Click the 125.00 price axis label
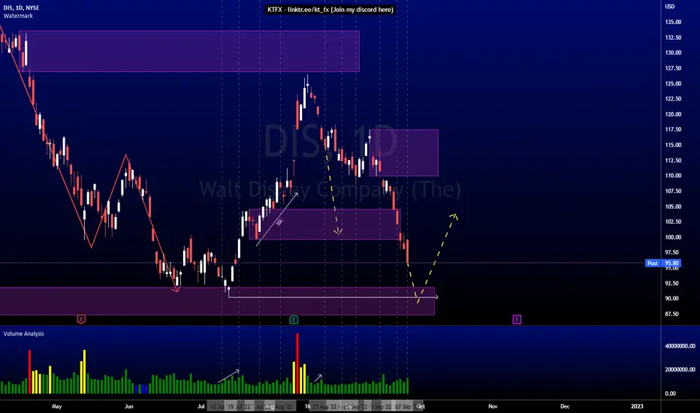 coord(673,83)
